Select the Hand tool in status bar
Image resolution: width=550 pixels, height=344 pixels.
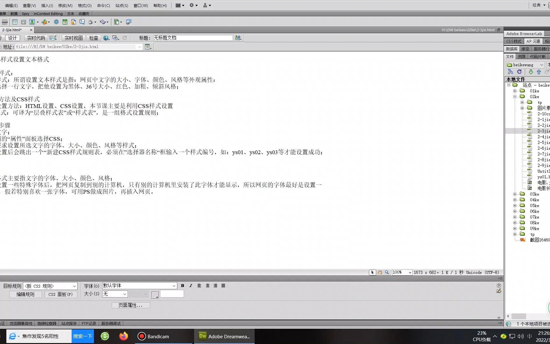coord(380,273)
